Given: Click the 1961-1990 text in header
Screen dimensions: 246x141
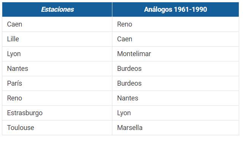Looking at the screenshot, I should click(x=191, y=9).
